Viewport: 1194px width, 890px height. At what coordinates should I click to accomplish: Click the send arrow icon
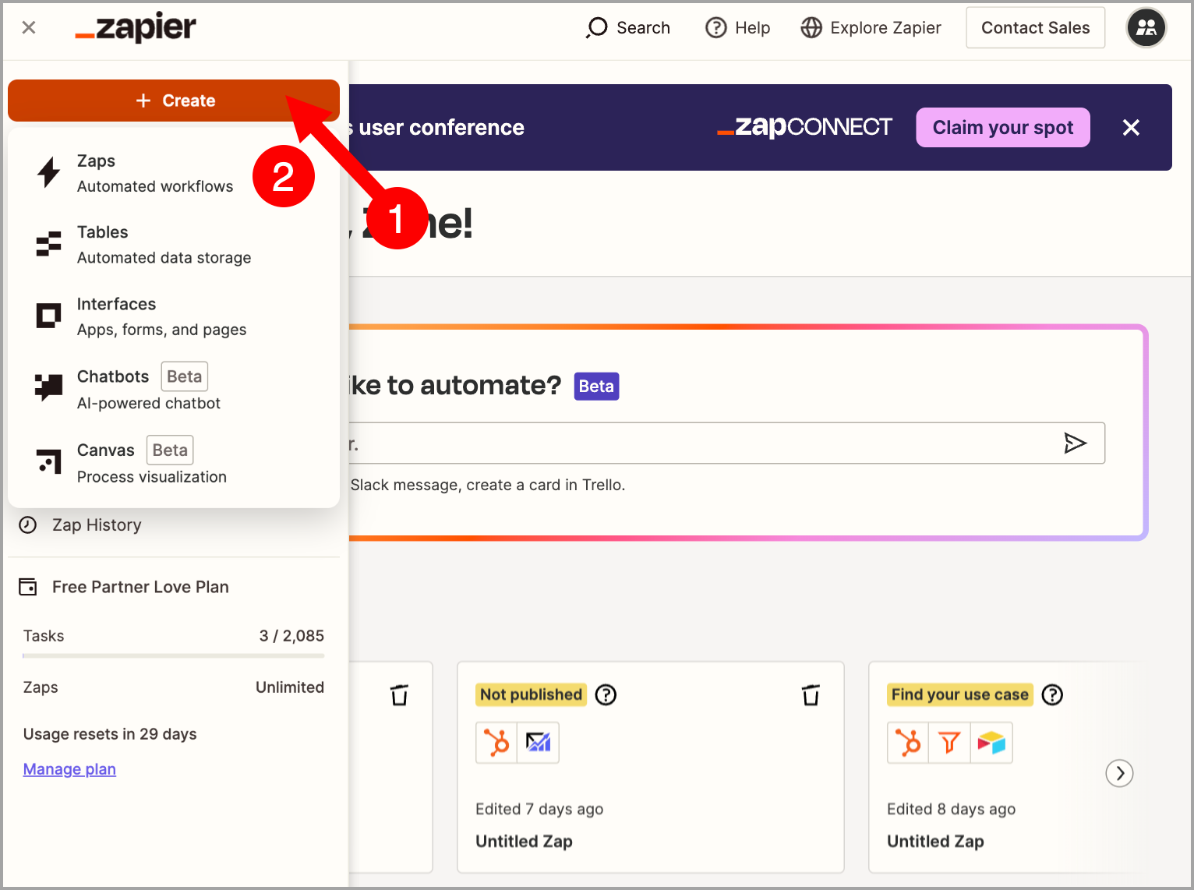point(1075,443)
